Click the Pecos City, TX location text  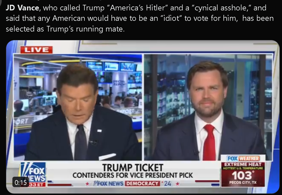pos(243,183)
